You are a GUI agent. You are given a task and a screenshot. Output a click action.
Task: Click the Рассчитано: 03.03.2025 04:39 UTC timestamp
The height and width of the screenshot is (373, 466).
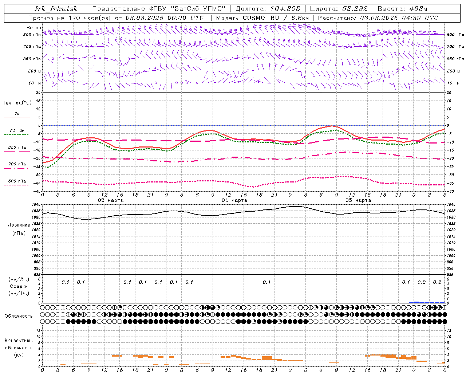378,18
